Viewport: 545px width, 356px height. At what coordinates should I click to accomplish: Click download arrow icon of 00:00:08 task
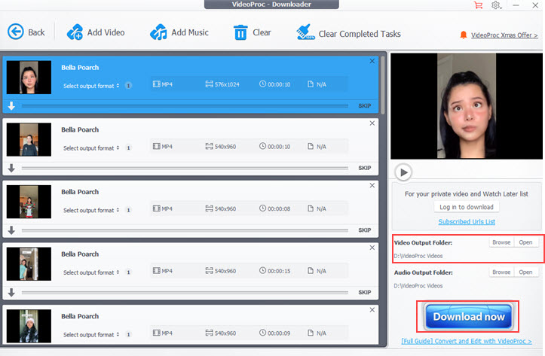(11, 230)
